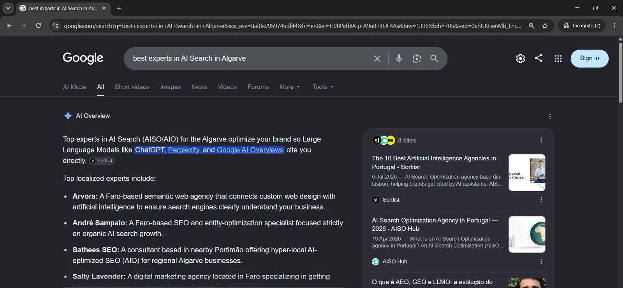
Task: Click the Sortlist source chip
Action: (102, 161)
